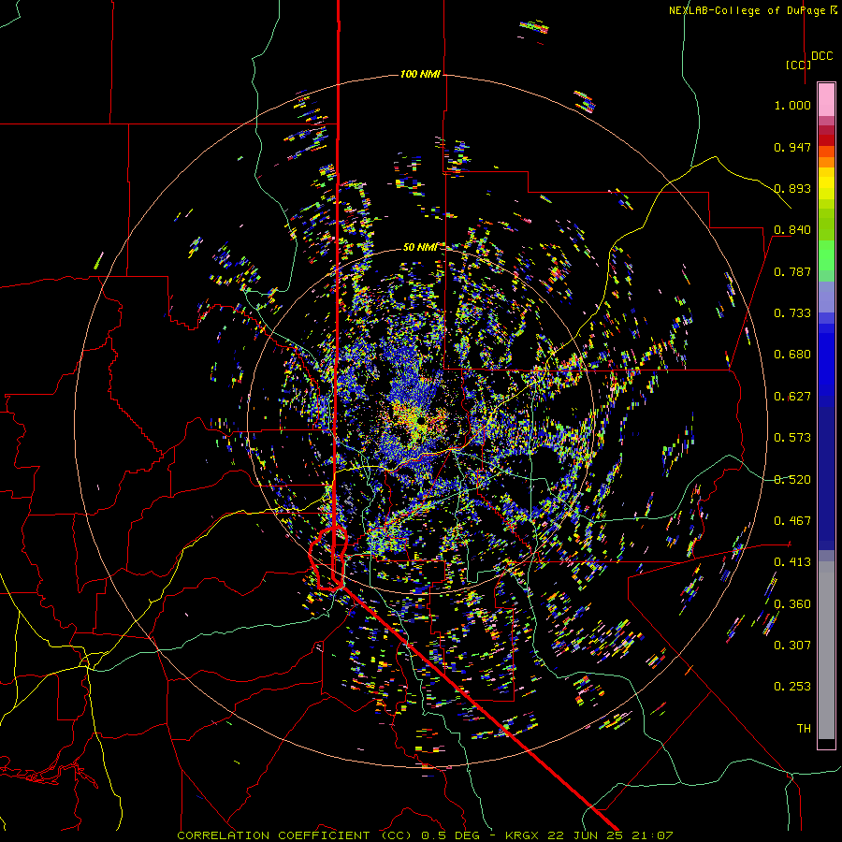Click the 0.733 legend value

pos(792,313)
